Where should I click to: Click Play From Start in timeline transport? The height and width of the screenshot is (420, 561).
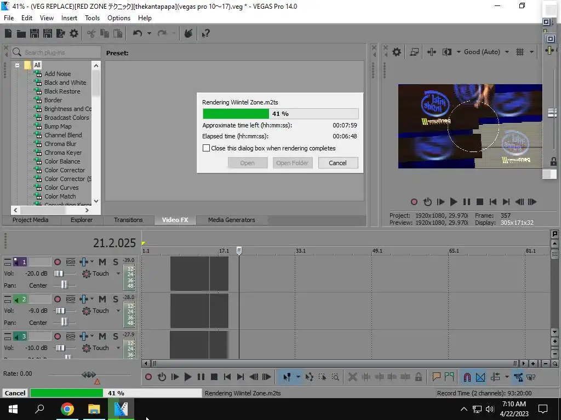point(175,377)
